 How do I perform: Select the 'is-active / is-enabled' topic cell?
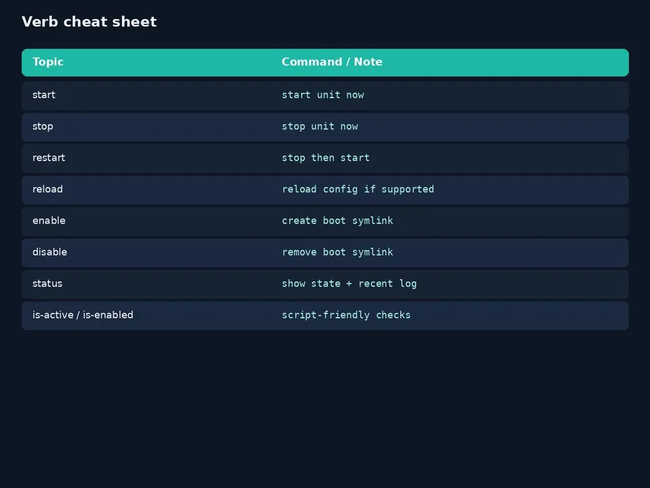83,315
